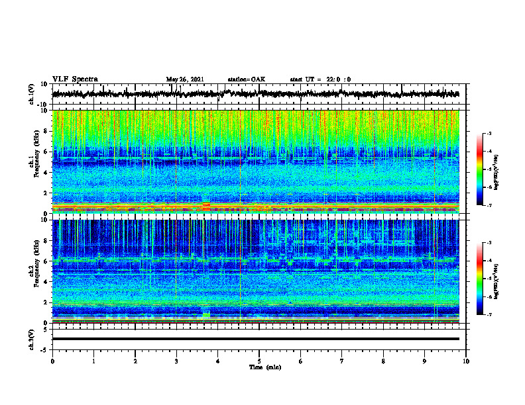Image resolution: width=525 pixels, height=405 pixels.
Task: Click the time axis tick label "4"
Action: tap(218, 361)
